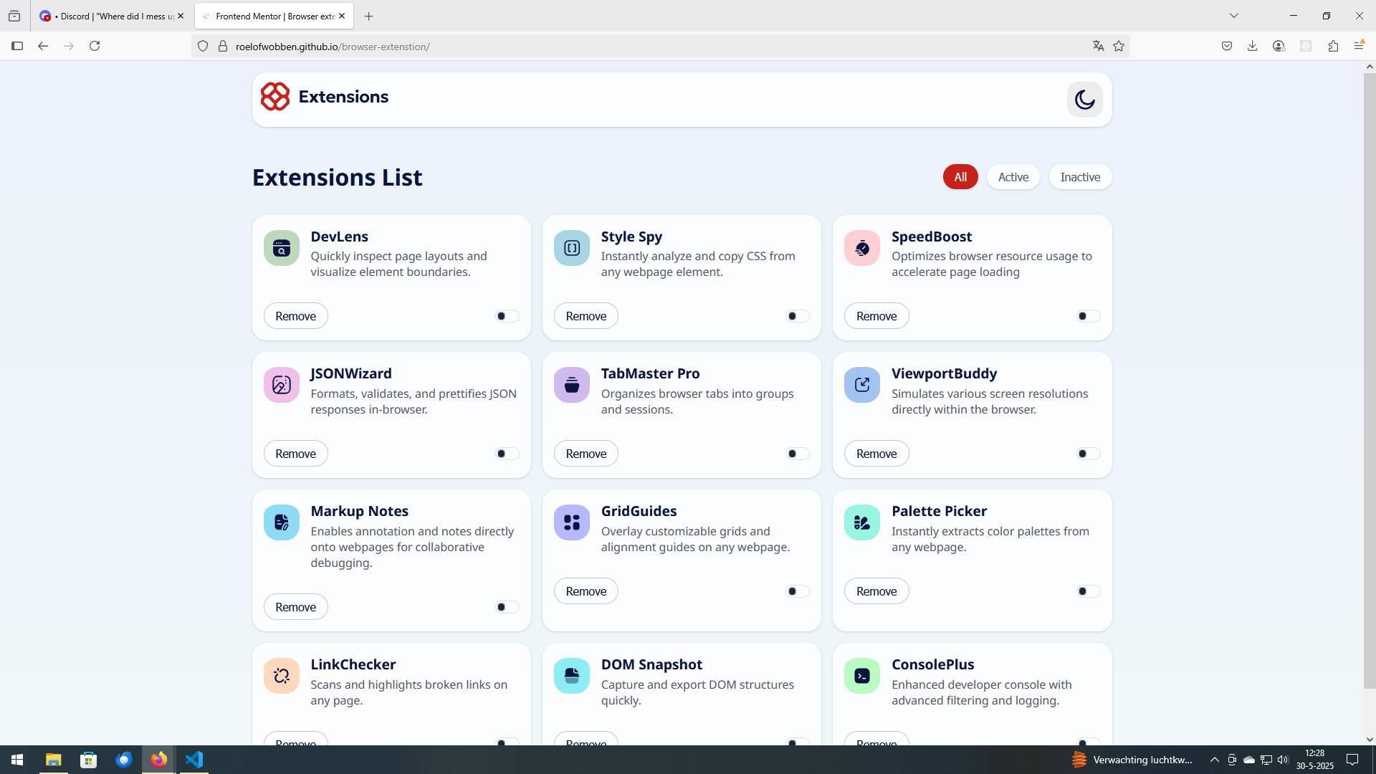
Task: Remove the Palette Picker extension
Action: click(876, 591)
